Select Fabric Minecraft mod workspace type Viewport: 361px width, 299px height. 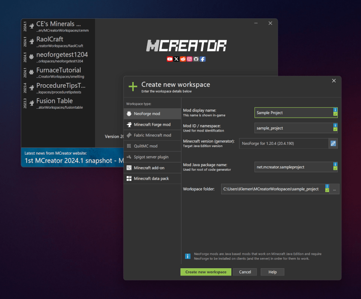[x=152, y=135]
